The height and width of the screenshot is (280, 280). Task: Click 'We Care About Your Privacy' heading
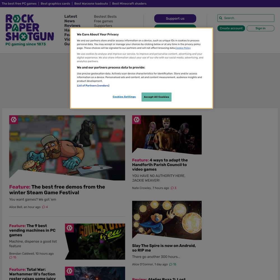(x=98, y=34)
